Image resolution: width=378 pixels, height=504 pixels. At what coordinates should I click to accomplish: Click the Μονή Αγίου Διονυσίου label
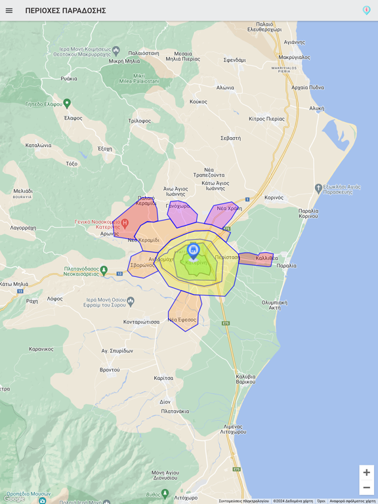pyautogui.click(x=165, y=475)
